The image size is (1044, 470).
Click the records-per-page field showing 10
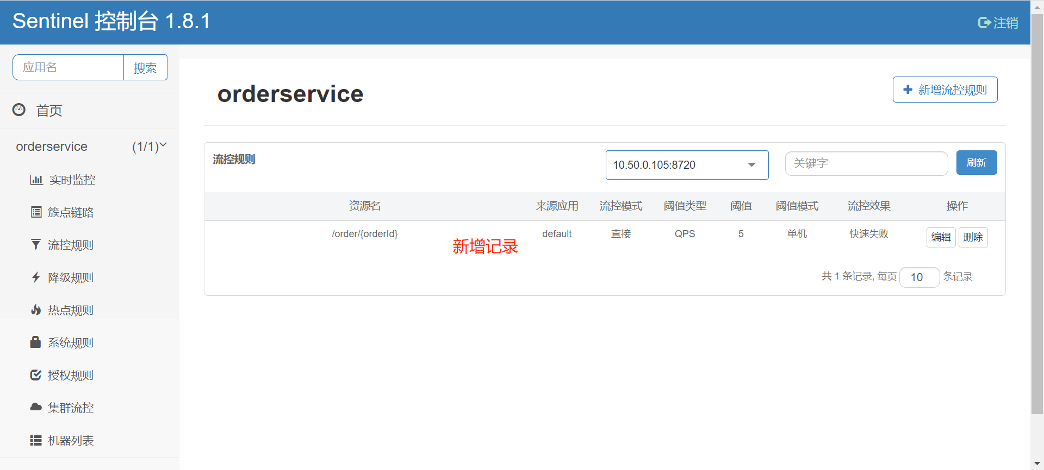tap(919, 277)
